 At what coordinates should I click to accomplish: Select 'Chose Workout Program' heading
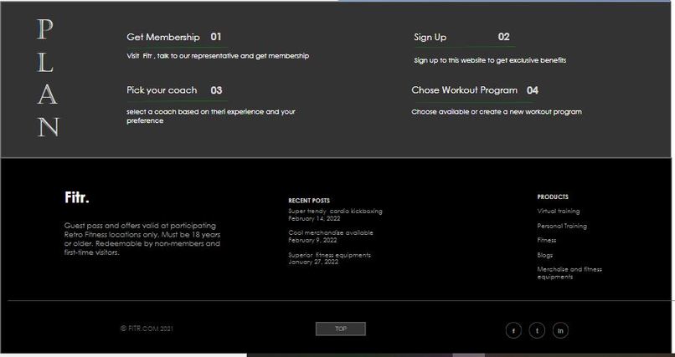[465, 90]
